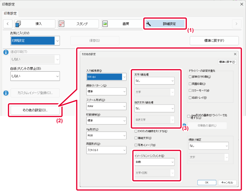This screenshot has height=192, width=246.
Task: Toggle the カラーモード checkbox
Action: pos(190,91)
